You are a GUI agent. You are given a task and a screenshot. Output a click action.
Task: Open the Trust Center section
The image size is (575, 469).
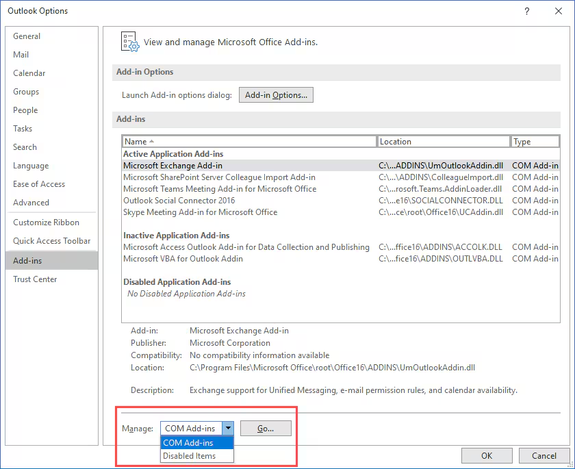(x=35, y=279)
